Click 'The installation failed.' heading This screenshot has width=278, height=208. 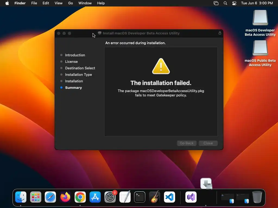pyautogui.click(x=161, y=83)
